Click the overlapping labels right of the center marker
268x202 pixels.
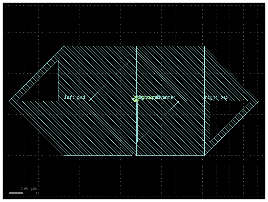[154, 97]
